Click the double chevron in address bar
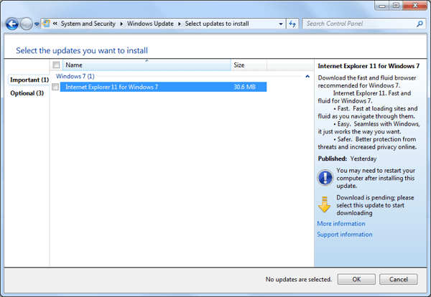Image resolution: width=431 pixels, height=297 pixels. 55,24
